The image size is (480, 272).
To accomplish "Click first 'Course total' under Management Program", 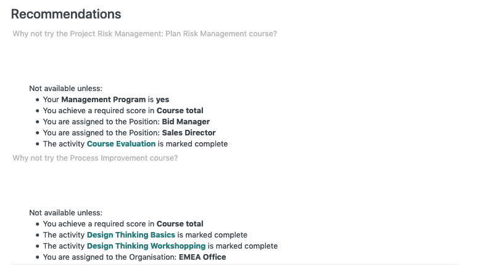I will point(180,111).
